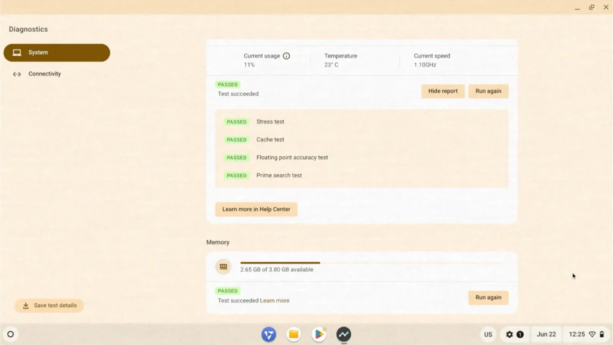Open the blue V app in shelf

click(x=269, y=334)
